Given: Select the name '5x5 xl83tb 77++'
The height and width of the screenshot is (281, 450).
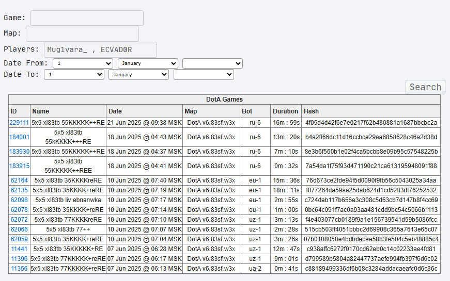Looking at the screenshot, I should pyautogui.click(x=68, y=229).
